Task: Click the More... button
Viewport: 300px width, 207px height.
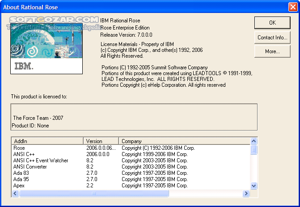Action: [x=272, y=51]
